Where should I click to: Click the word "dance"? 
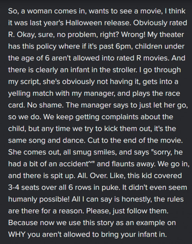(74, 140)
